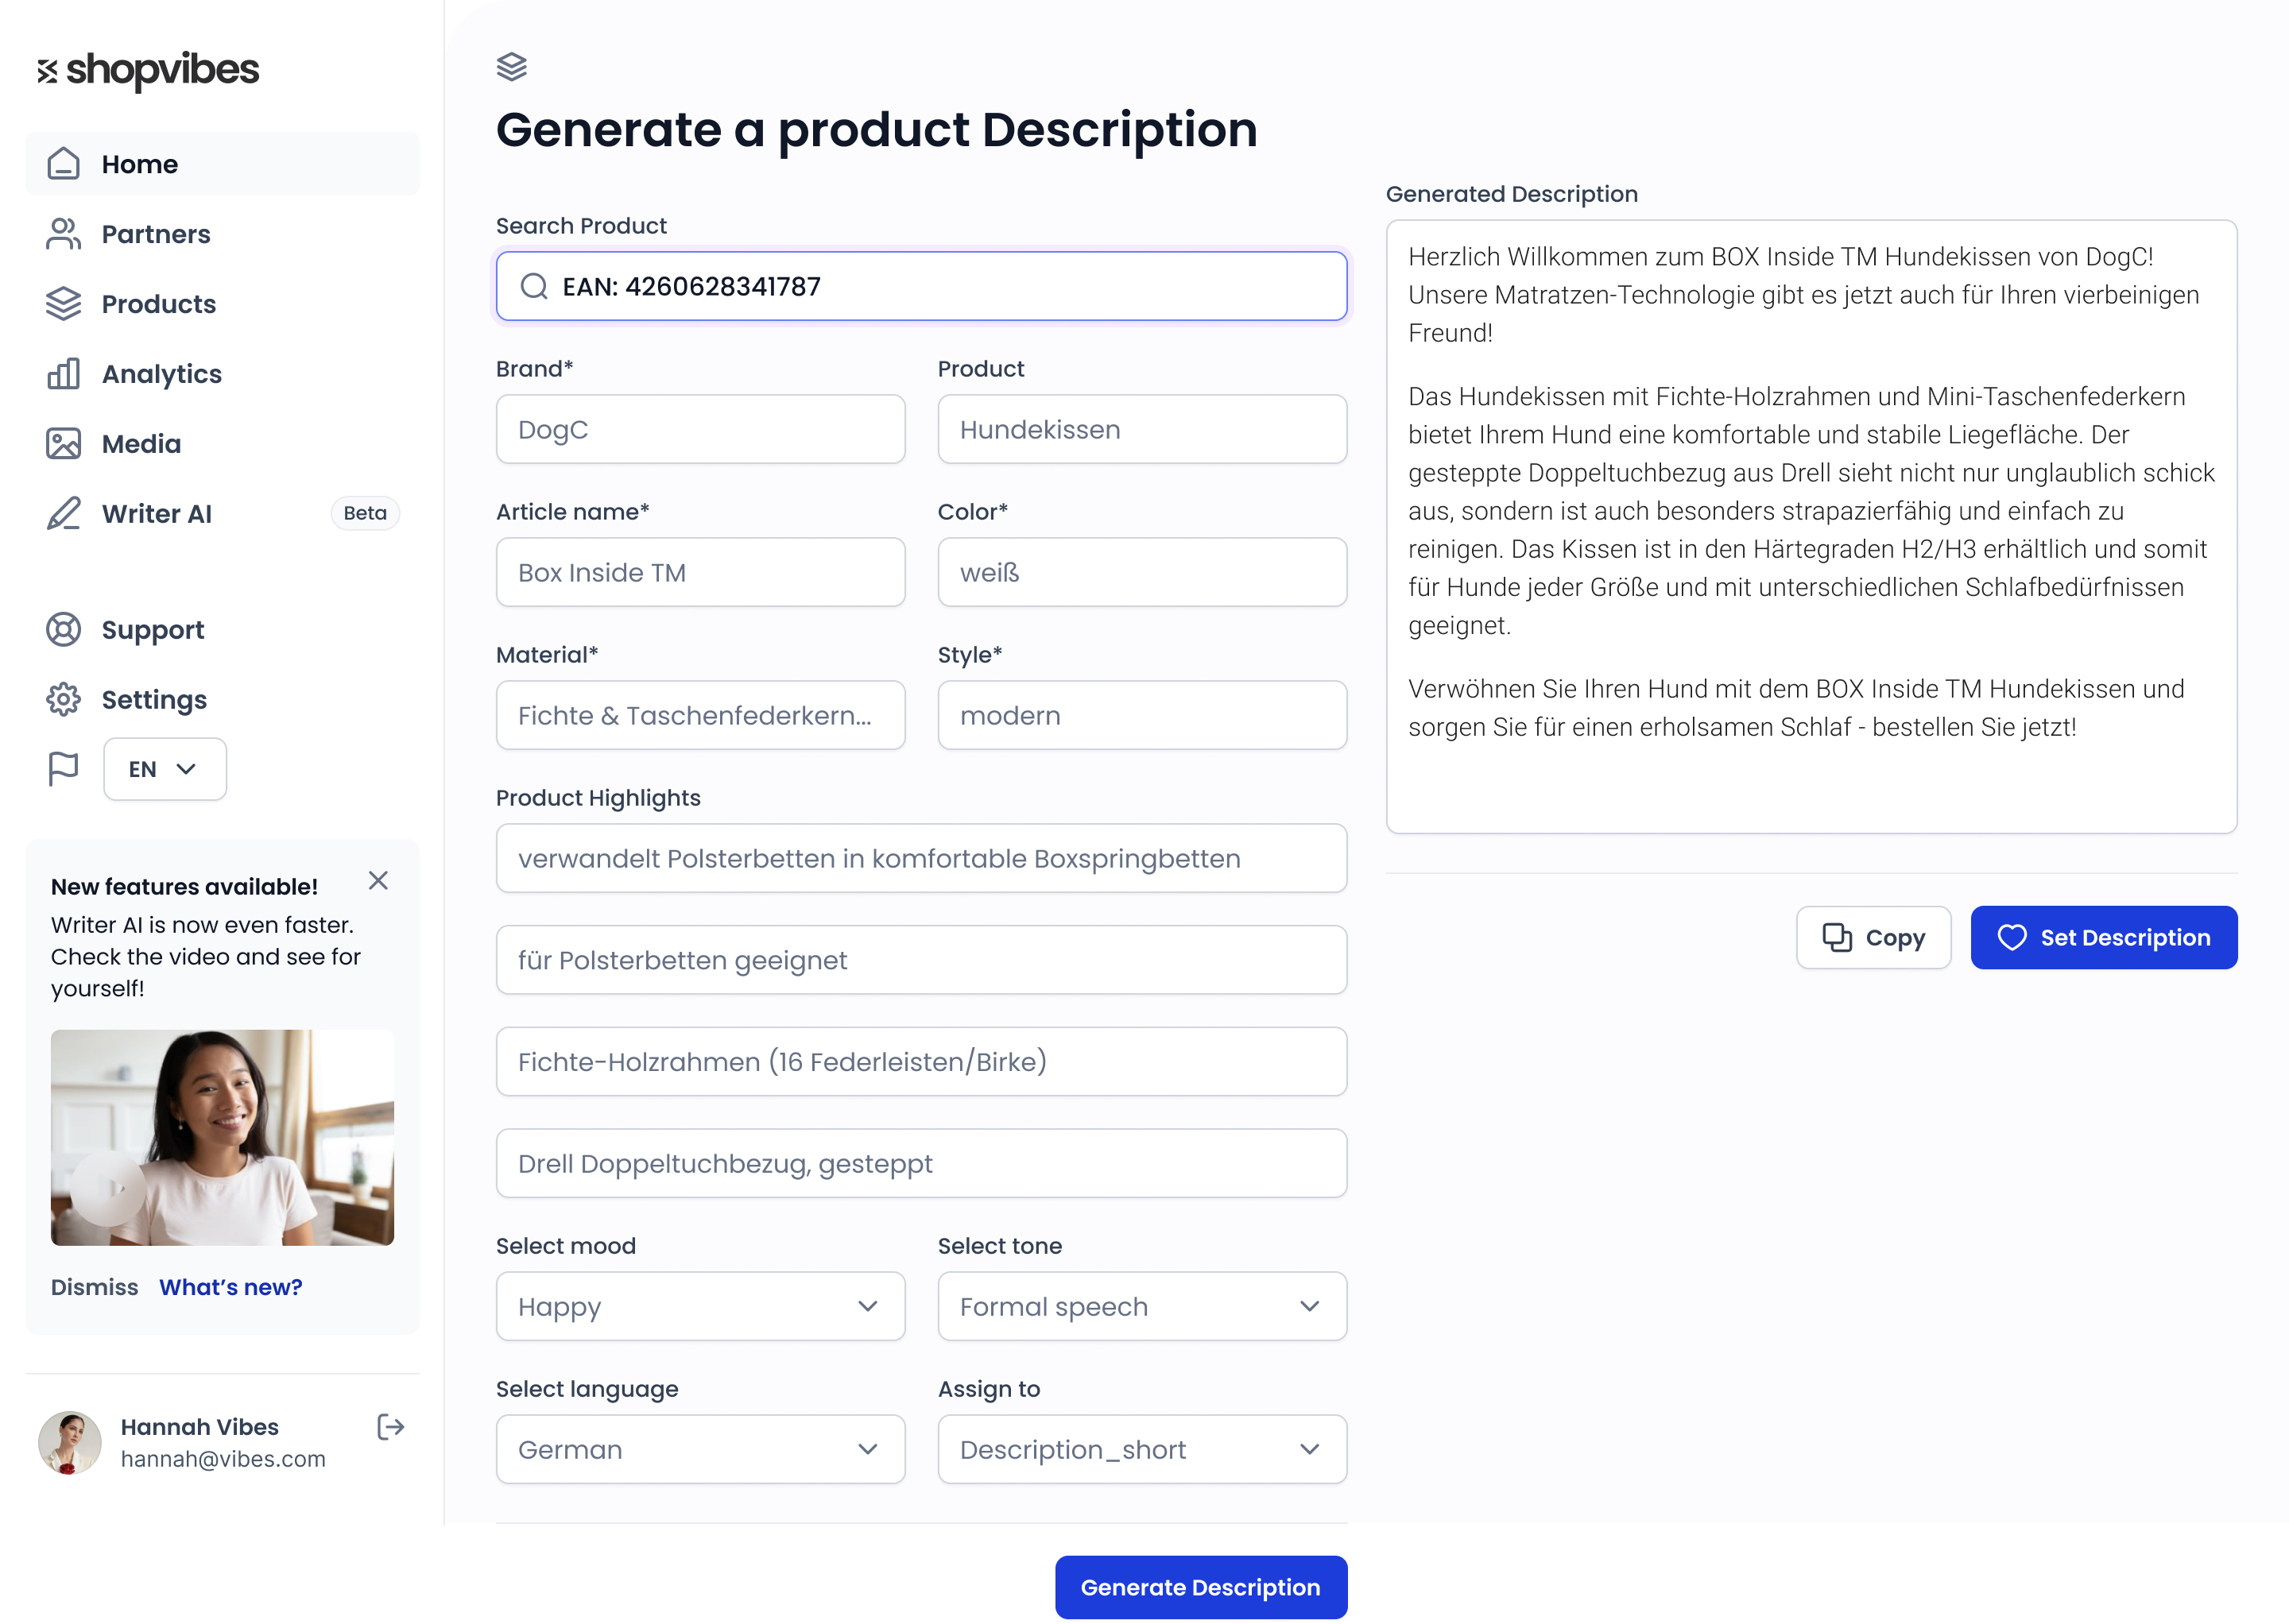Open the What's new? link
The image size is (2289, 1624).
230,1287
